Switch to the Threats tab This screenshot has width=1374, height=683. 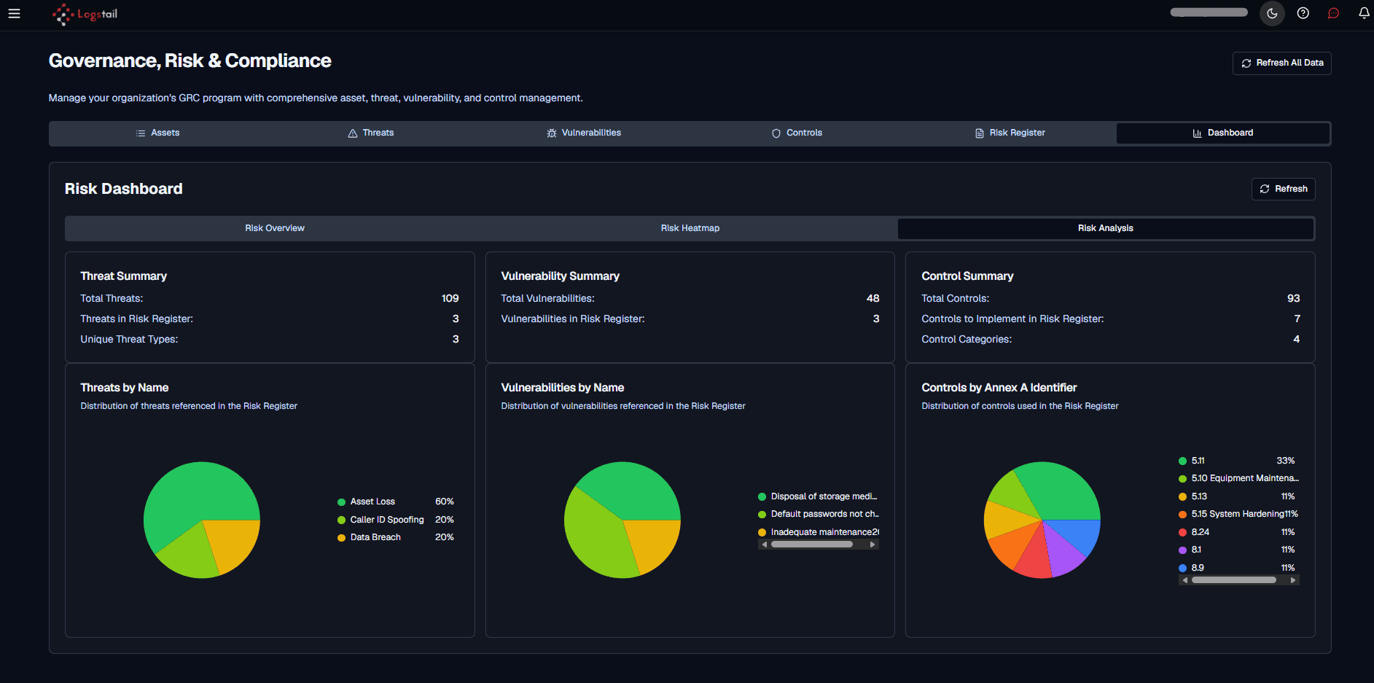pos(371,133)
